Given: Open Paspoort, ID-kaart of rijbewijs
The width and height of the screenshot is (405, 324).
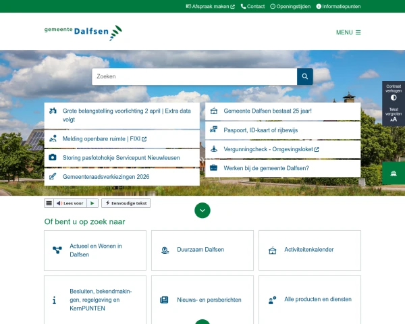Looking at the screenshot, I should (x=283, y=130).
